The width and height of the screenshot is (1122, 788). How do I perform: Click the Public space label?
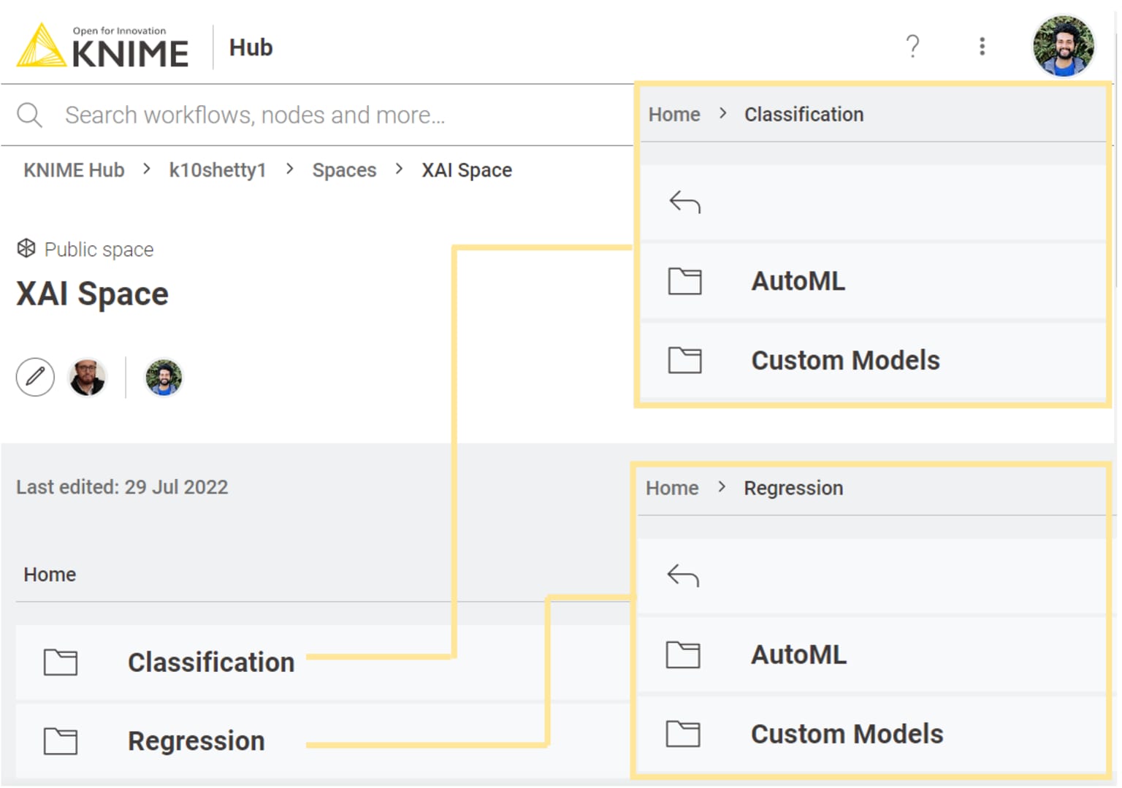99,250
